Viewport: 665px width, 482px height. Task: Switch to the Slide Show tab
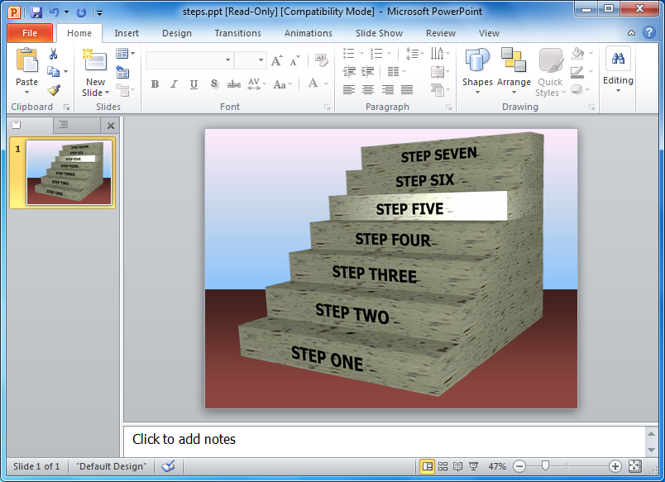tap(378, 33)
